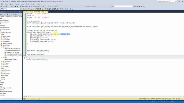Open the editor zoom percentage dropdown

(28, 56)
